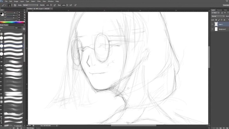Click pressure for opacity icon after Opacity

click(55, 5)
